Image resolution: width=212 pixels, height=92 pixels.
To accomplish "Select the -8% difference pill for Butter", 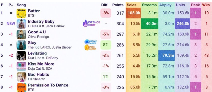I will tap(106, 13).
